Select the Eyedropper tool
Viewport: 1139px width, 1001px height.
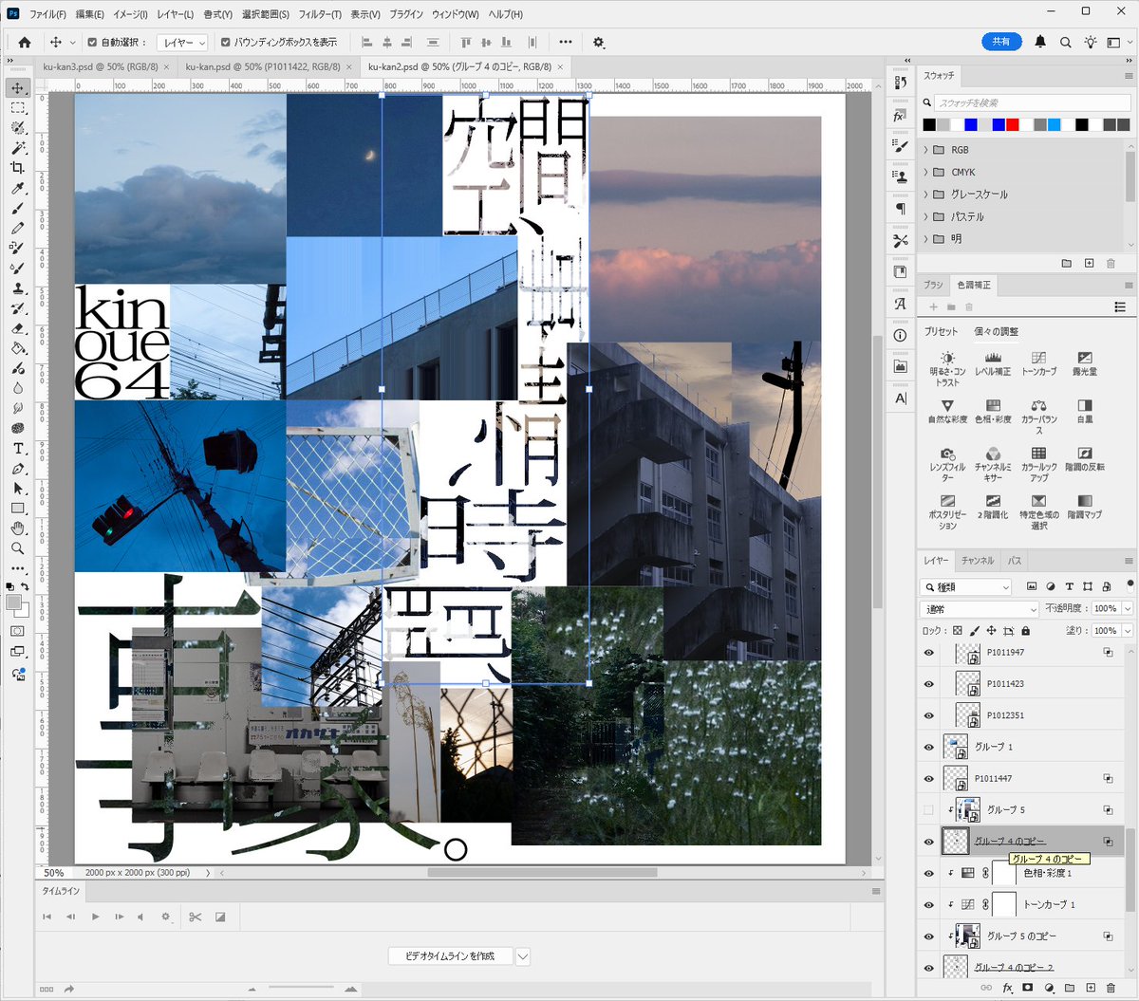pyautogui.click(x=17, y=188)
